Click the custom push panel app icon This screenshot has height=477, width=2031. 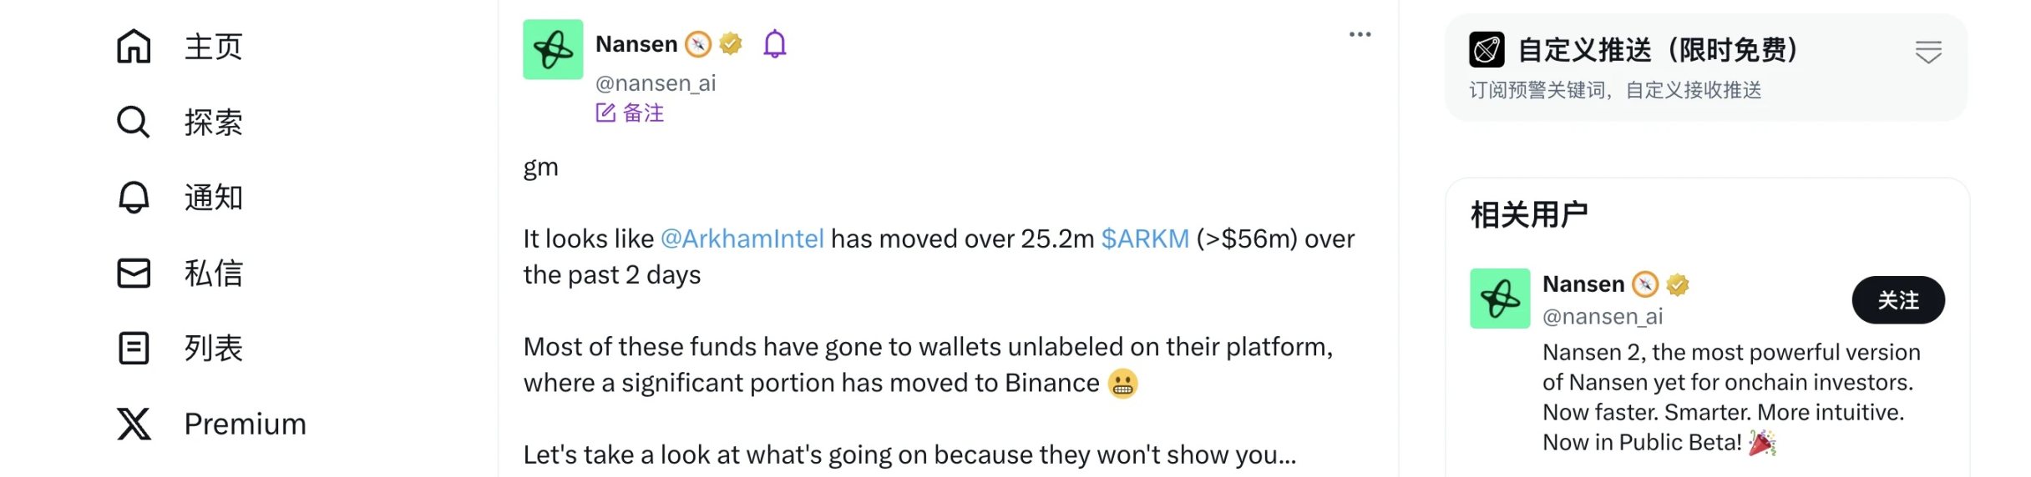(x=1487, y=50)
